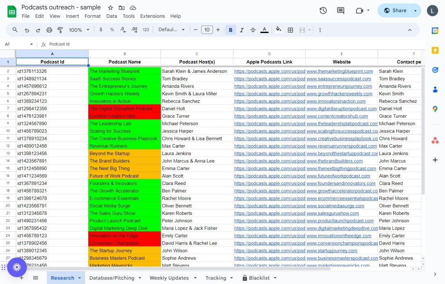Expand the Share options arrow
This screenshot has width=445, height=284.
click(415, 10)
